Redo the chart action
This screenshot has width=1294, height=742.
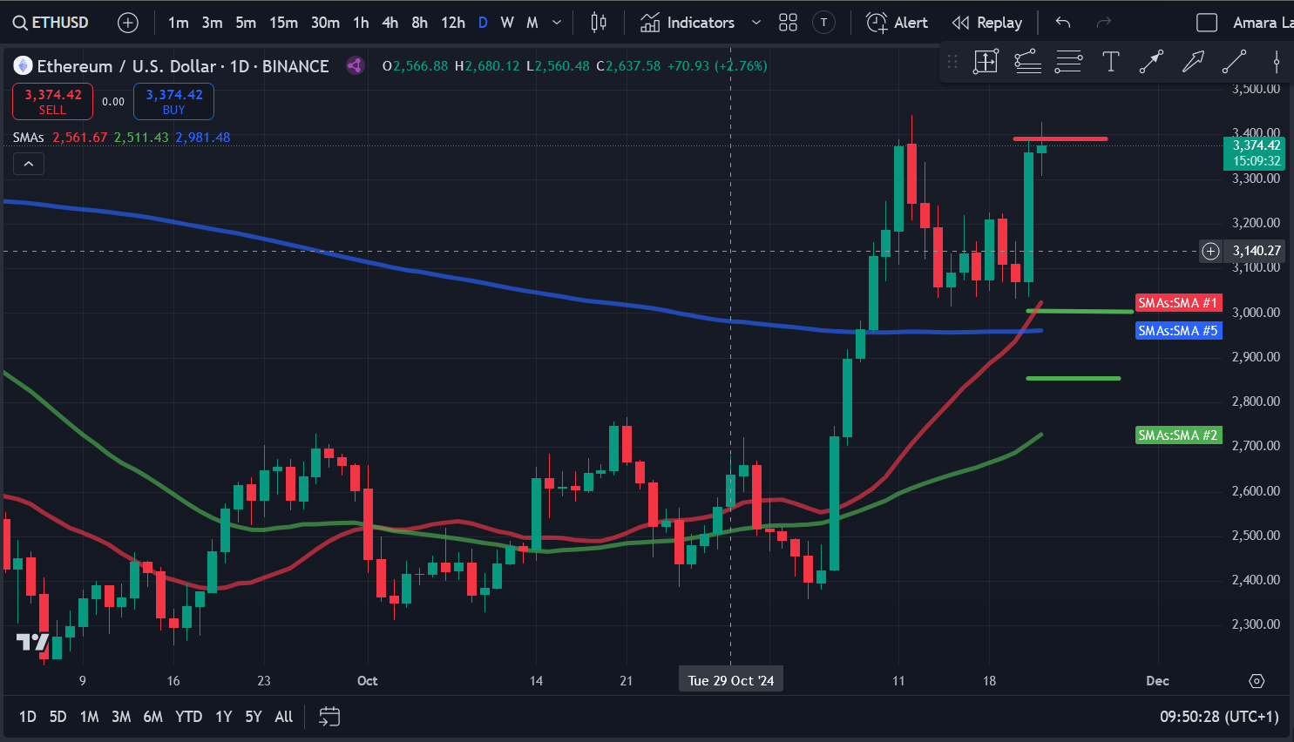click(x=1103, y=23)
